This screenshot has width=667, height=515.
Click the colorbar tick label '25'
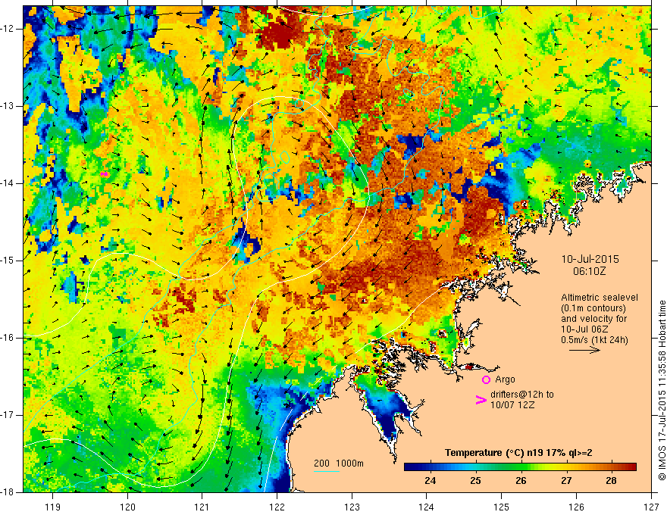tap(475, 481)
